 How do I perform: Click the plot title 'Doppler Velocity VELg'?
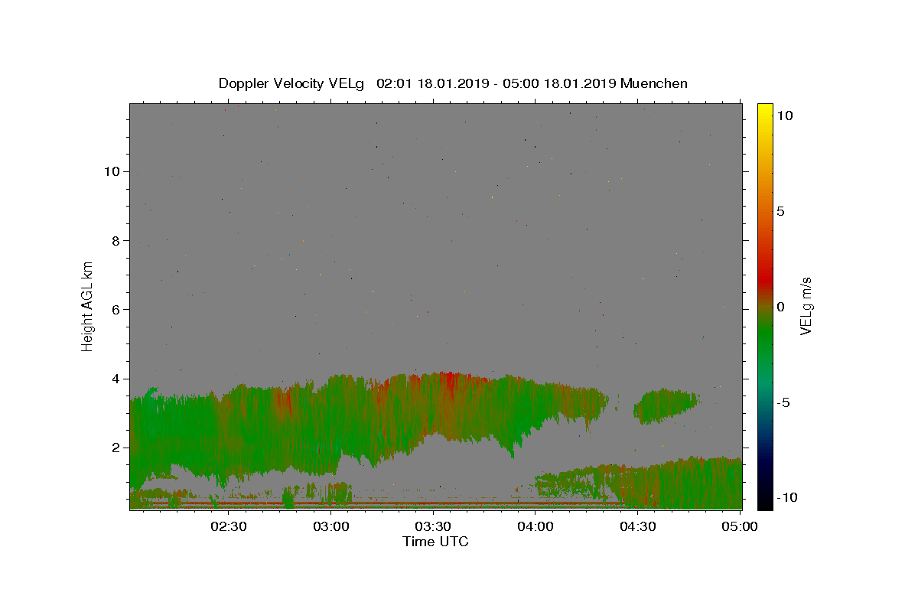[x=291, y=83]
